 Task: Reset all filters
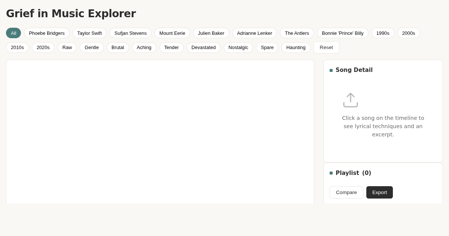click(326, 48)
